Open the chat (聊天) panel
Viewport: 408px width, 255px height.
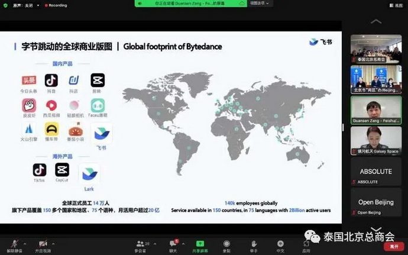(x=173, y=246)
